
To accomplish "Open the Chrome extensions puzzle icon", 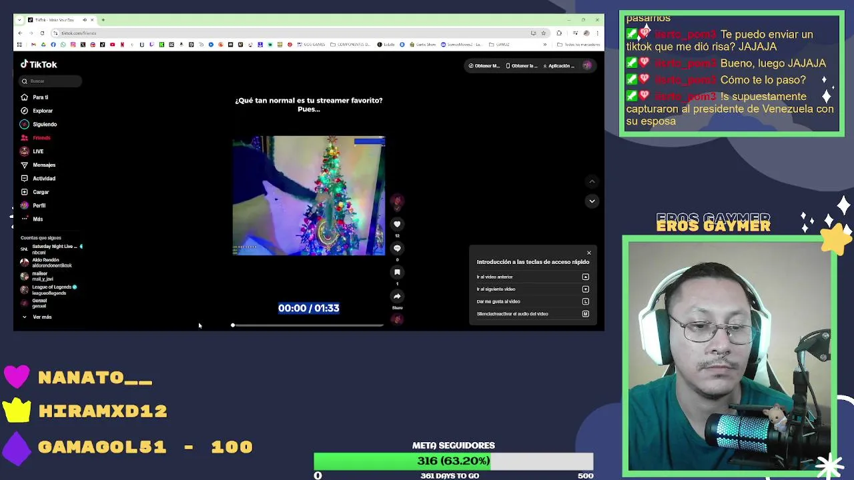I will click(559, 33).
